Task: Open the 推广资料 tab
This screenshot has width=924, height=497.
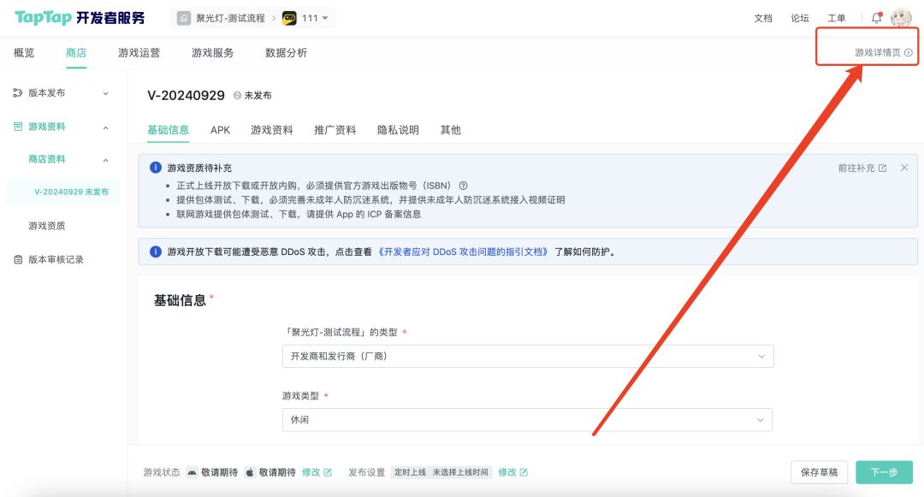Action: tap(335, 130)
